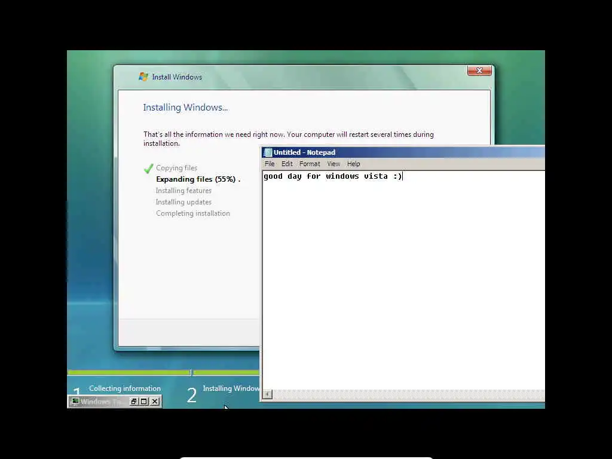
Task: Open the Edit menu in Notepad
Action: point(287,164)
